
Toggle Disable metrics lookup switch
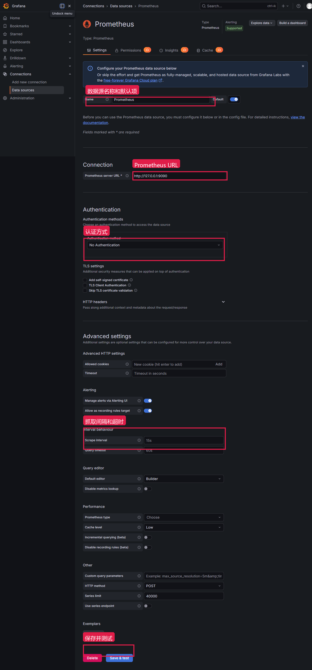click(148, 489)
